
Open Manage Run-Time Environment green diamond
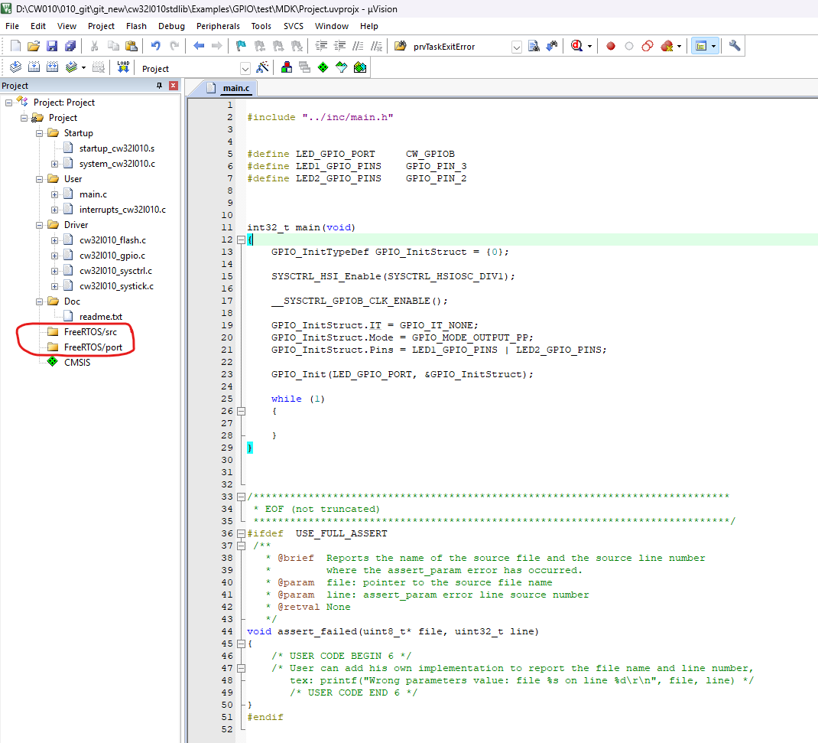point(323,67)
